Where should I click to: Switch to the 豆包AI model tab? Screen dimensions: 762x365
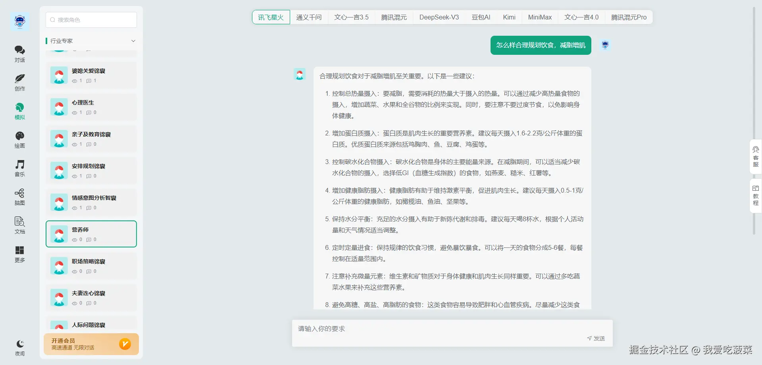pos(481,17)
